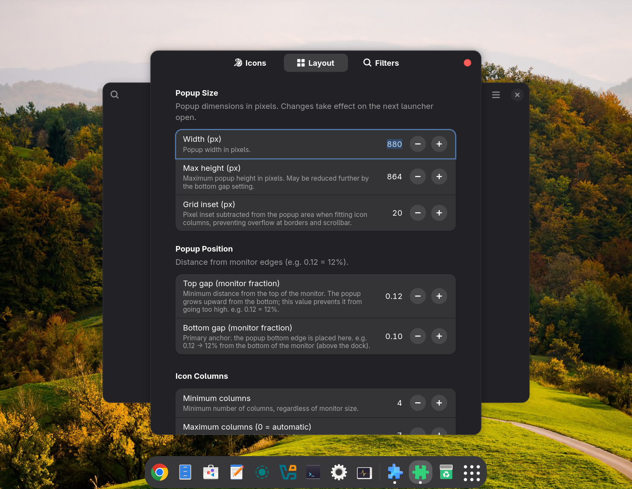Open the Trash from the dock
This screenshot has height=489, width=632.
(446, 472)
